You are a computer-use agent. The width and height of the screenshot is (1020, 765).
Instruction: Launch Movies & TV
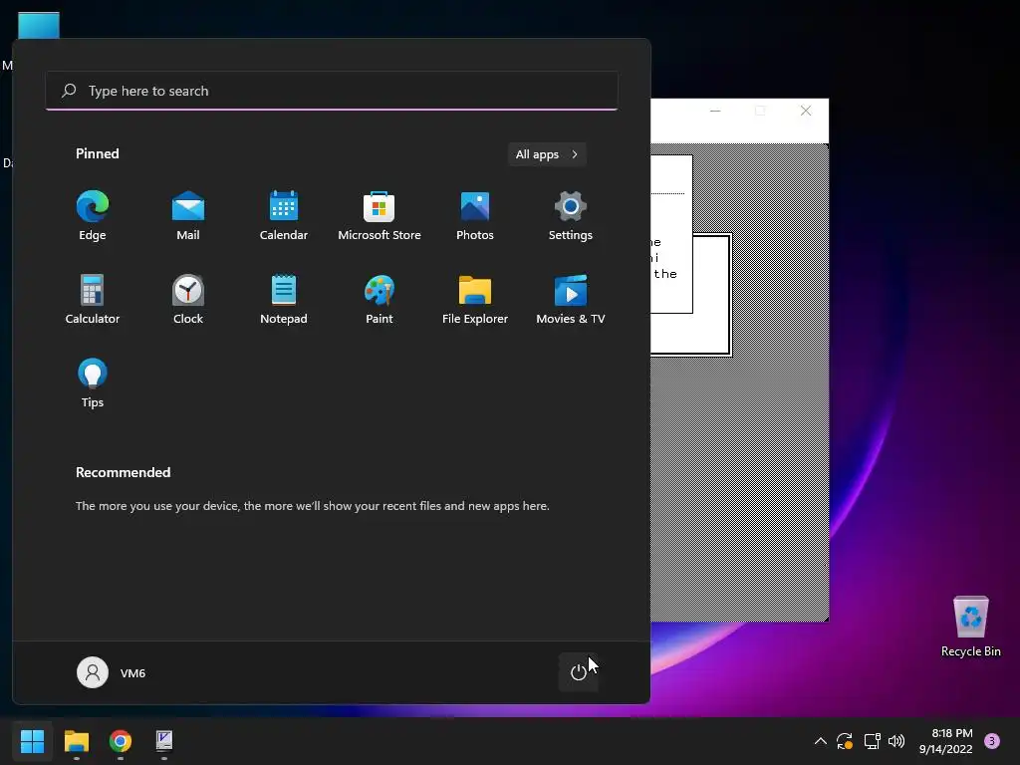click(x=571, y=300)
